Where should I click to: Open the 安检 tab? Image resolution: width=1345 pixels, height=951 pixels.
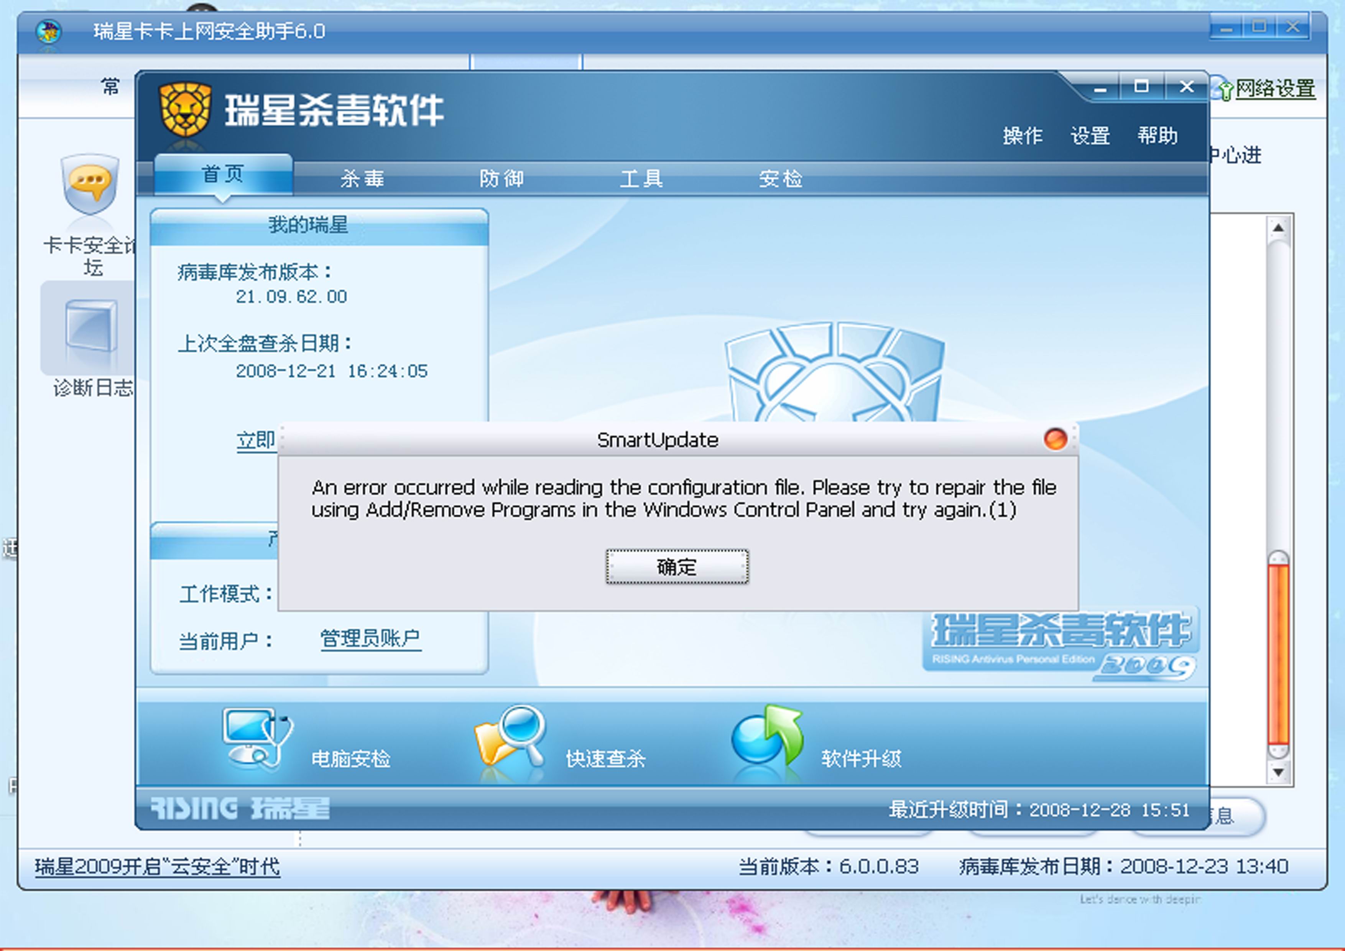[781, 178]
